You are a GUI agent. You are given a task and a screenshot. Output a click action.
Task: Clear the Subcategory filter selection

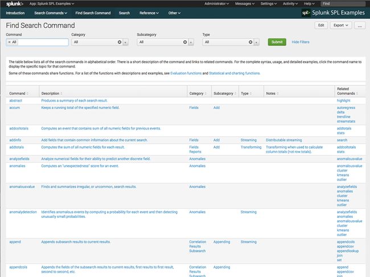point(185,42)
